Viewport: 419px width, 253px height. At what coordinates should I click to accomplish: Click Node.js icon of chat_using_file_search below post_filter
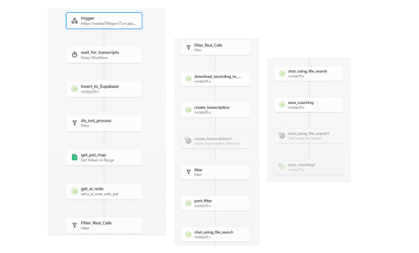point(188,234)
